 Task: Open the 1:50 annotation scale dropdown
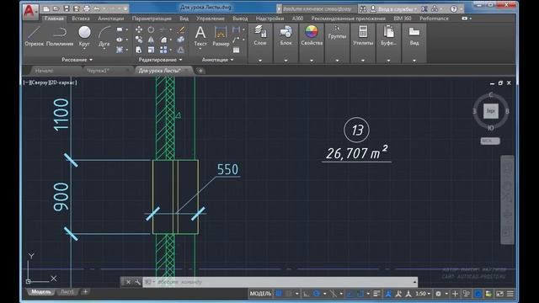click(423, 294)
